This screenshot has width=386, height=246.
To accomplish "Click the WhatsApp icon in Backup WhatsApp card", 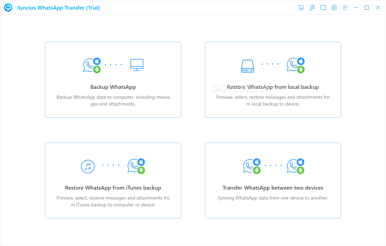I will (x=92, y=65).
